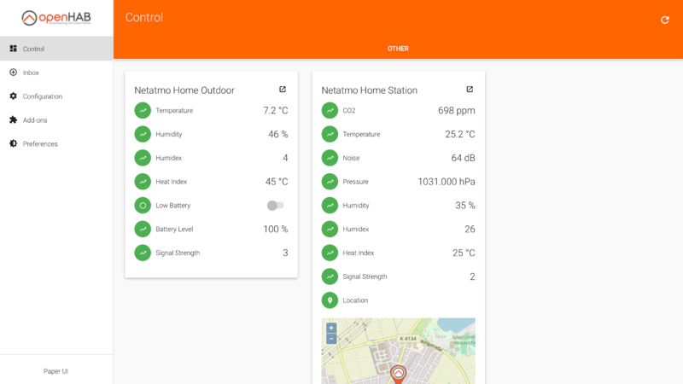
Task: Open Preferences from the sidebar
Action: (40, 144)
